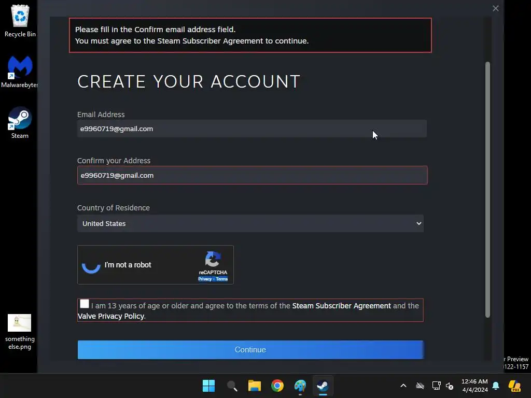Show hidden system tray icons

pos(403,386)
